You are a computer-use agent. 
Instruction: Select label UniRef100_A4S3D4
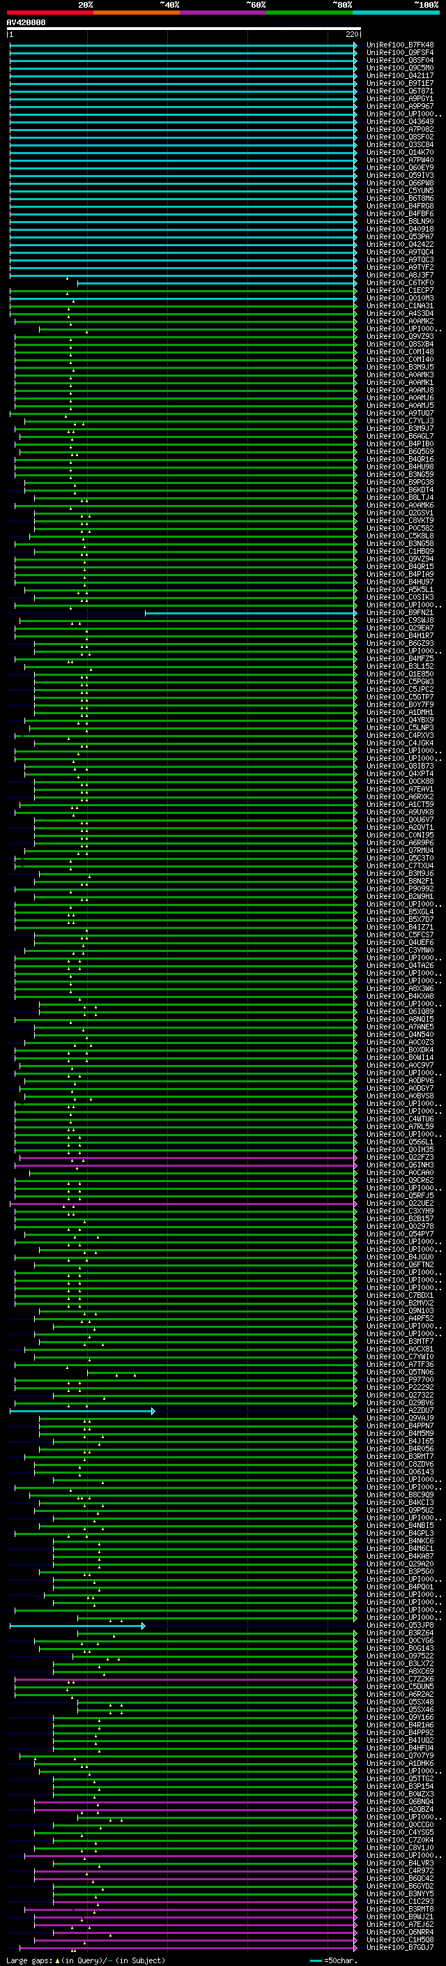(x=399, y=314)
